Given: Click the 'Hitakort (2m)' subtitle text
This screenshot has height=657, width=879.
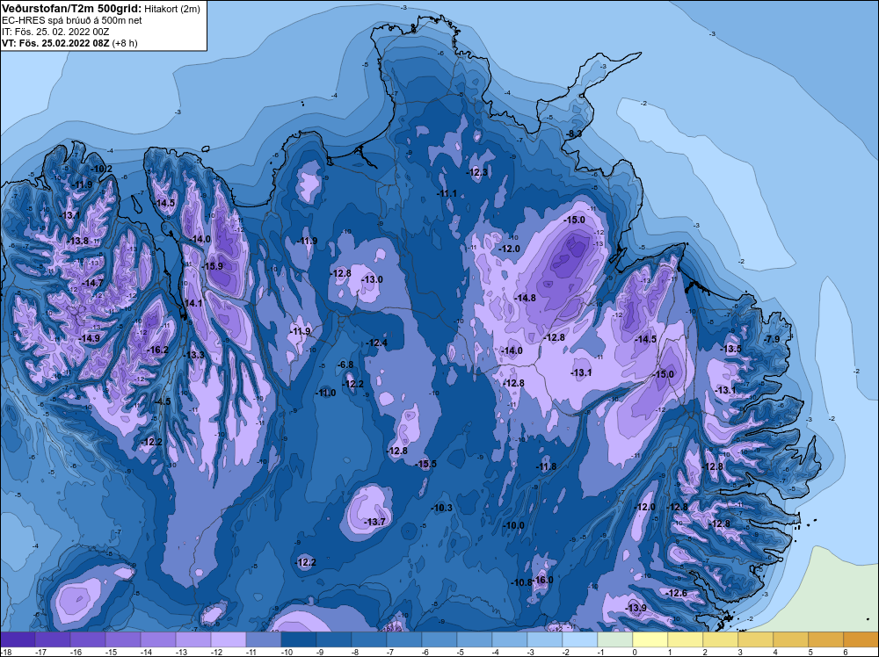Looking at the screenshot, I should pos(171,9).
